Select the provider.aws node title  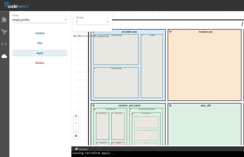point(129,32)
